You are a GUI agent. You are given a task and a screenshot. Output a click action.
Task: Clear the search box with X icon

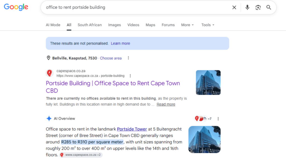click(234, 7)
